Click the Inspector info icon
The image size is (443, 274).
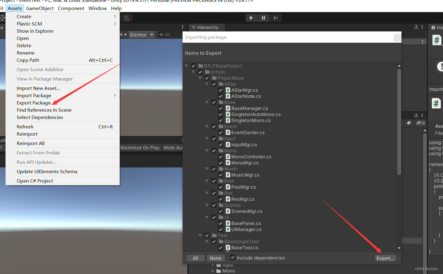pyautogui.click(x=433, y=28)
